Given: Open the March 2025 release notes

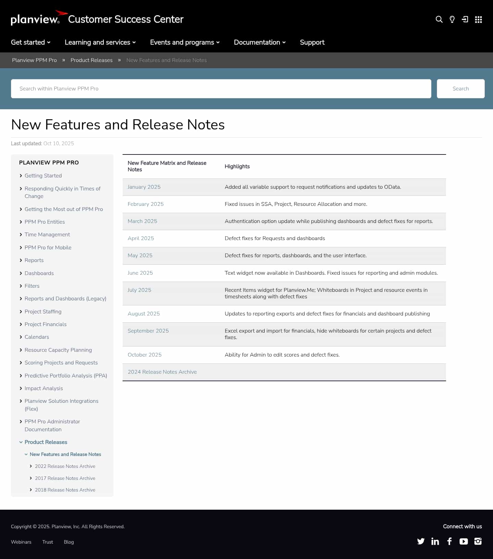Looking at the screenshot, I should (142, 221).
